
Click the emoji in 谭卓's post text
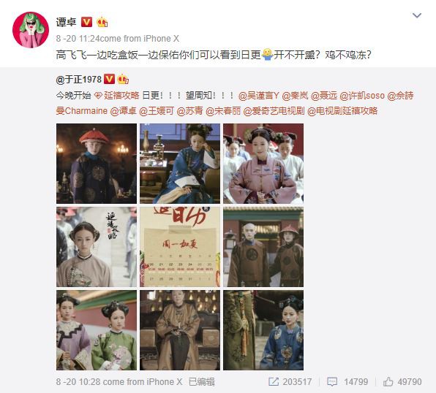coord(267,55)
